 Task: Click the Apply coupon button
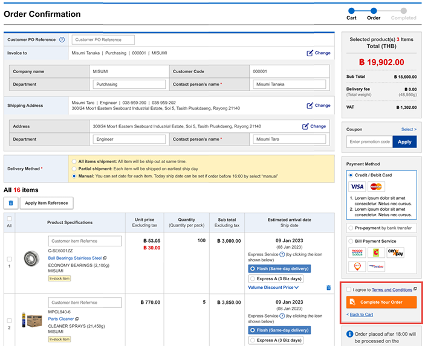404,142
